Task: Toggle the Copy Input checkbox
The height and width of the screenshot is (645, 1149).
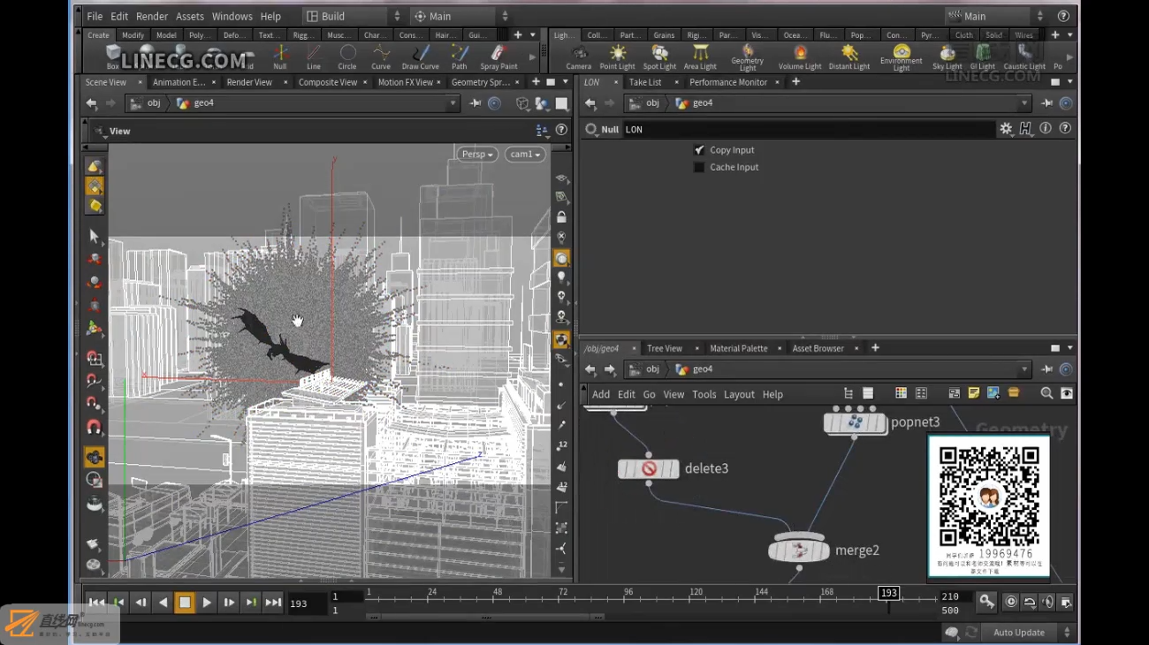Action: [699, 150]
